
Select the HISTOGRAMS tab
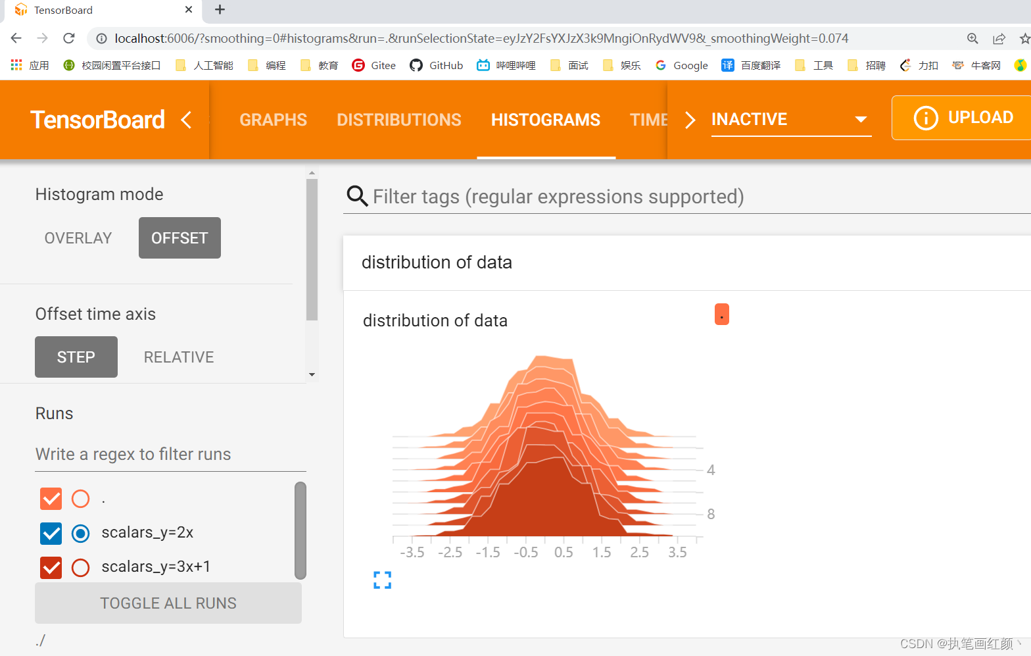[546, 120]
